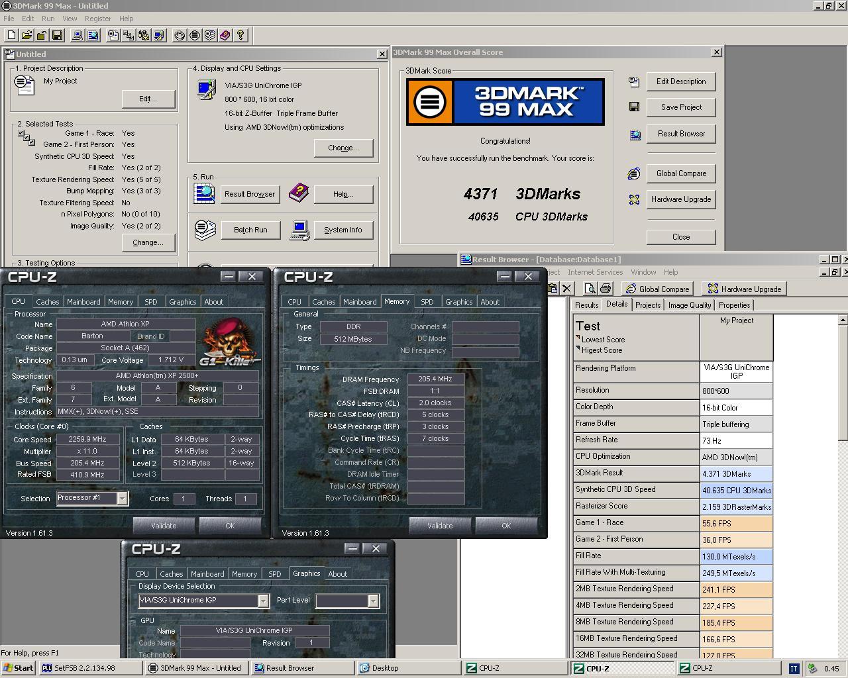Click Hardware Upgrade in Result Browser toolbar
This screenshot has height=678, width=848.
pyautogui.click(x=745, y=289)
